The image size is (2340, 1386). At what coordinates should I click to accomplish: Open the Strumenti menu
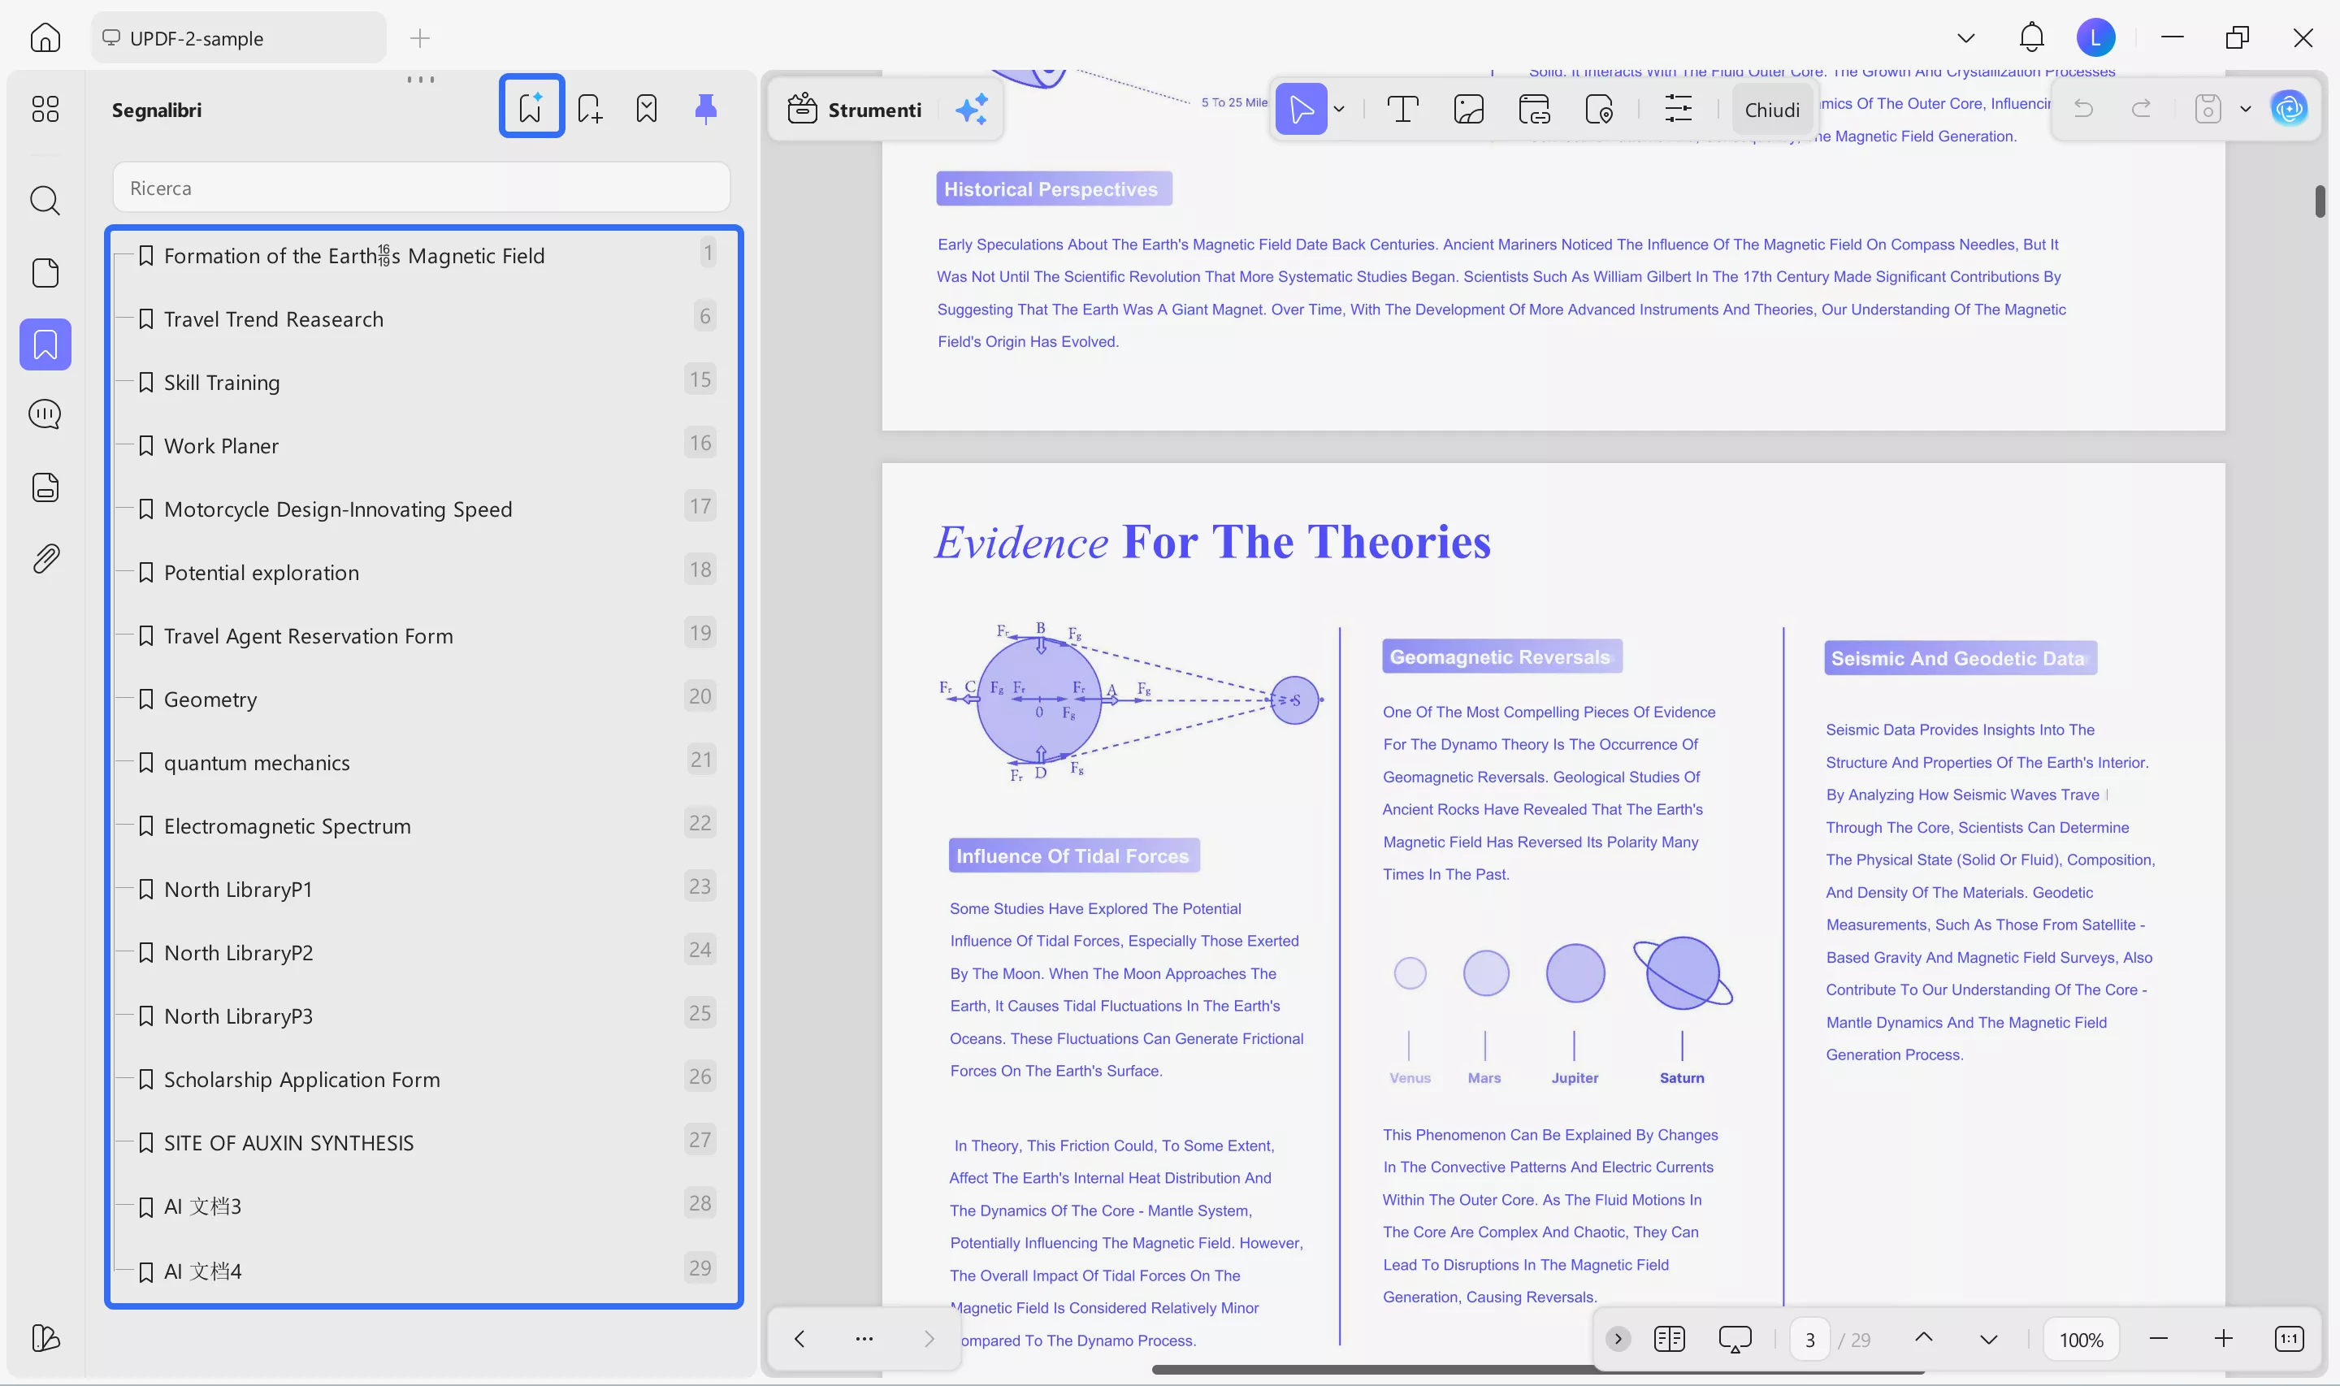pos(855,110)
